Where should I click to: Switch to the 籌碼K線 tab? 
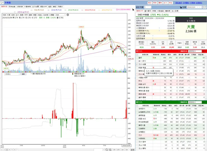click(x=4, y=7)
